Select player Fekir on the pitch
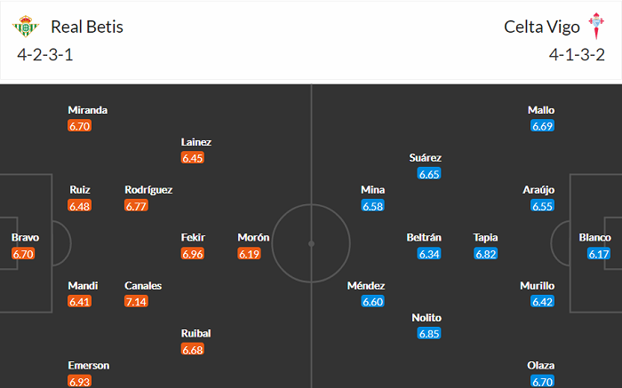Image resolution: width=622 pixels, height=388 pixels. point(193,237)
